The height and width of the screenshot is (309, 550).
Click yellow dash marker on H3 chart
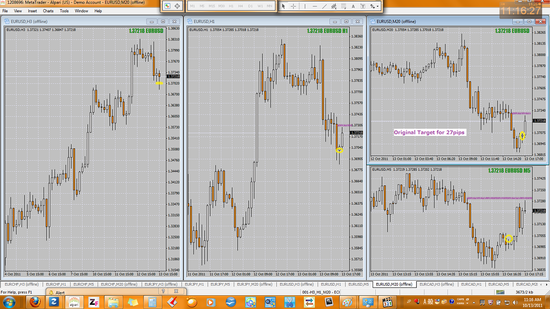click(x=159, y=83)
